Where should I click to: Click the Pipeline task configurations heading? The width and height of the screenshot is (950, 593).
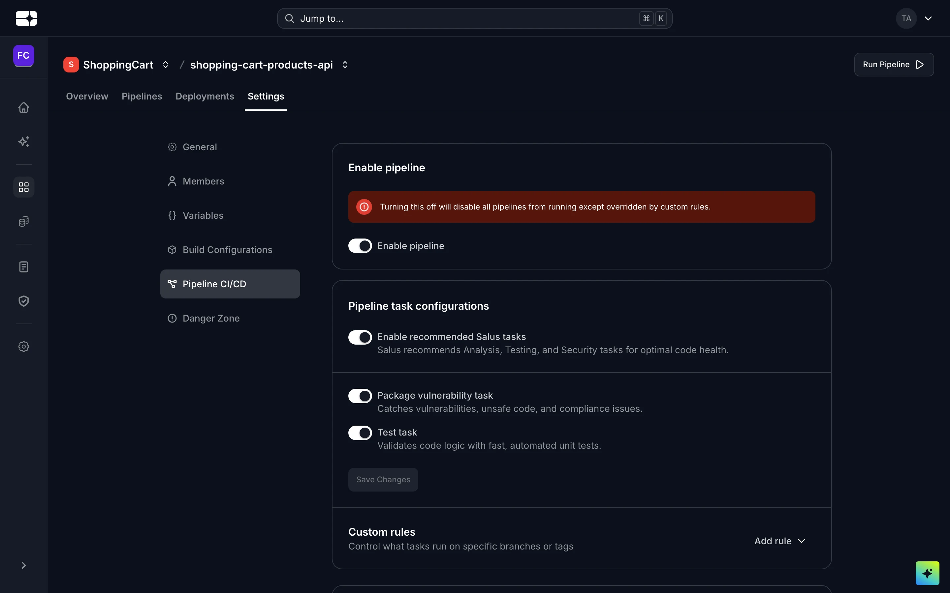[419, 306]
